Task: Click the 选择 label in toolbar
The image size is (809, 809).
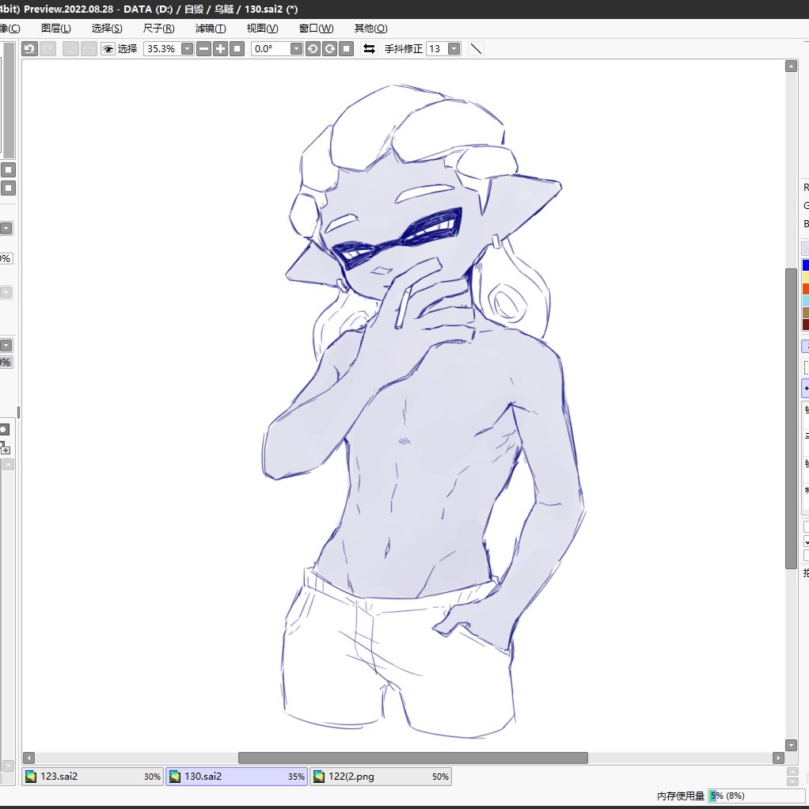Action: tap(127, 48)
